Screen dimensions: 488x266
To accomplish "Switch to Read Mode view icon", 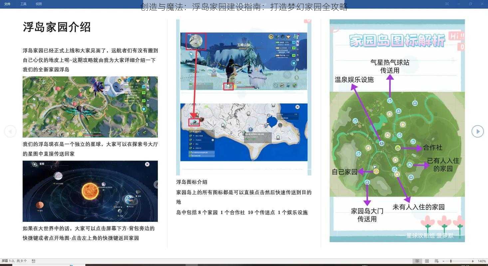I will coord(417,261).
